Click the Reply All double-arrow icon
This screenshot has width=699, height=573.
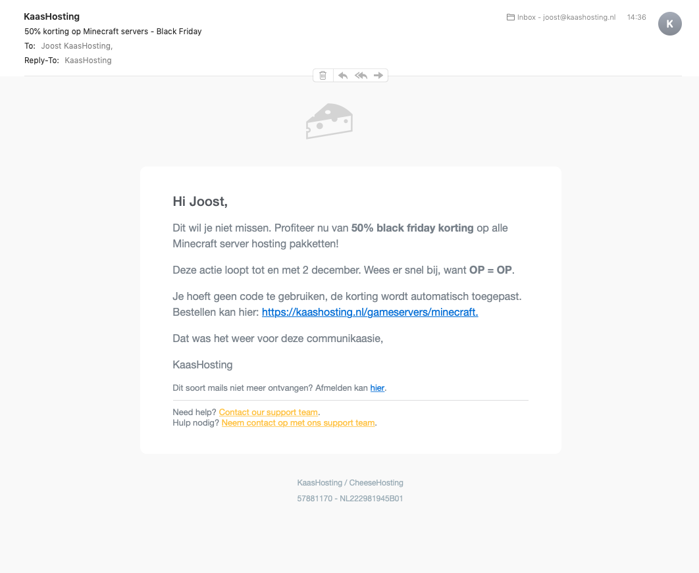pos(361,76)
